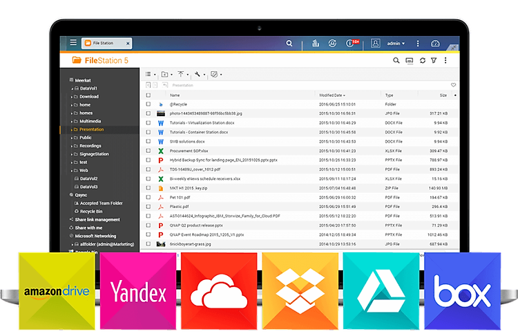Check QNAP Q2 product release.pptx checkbox
Image resolution: width=518 pixels, height=336 pixels.
pyautogui.click(x=148, y=225)
